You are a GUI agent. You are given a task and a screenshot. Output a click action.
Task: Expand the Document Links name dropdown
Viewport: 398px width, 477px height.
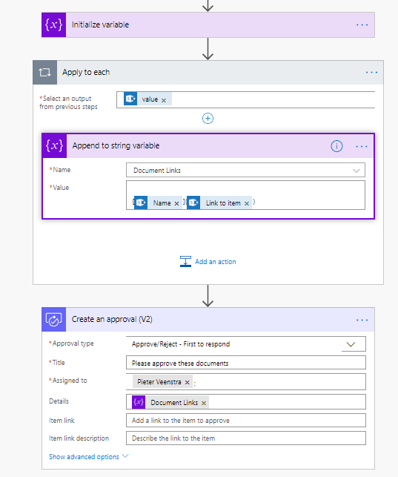(x=356, y=171)
